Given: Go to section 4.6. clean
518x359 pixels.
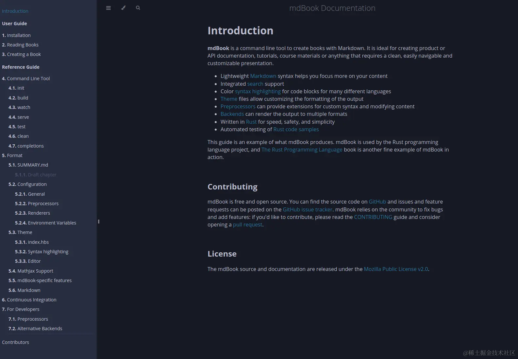Looking at the screenshot, I should tap(19, 136).
